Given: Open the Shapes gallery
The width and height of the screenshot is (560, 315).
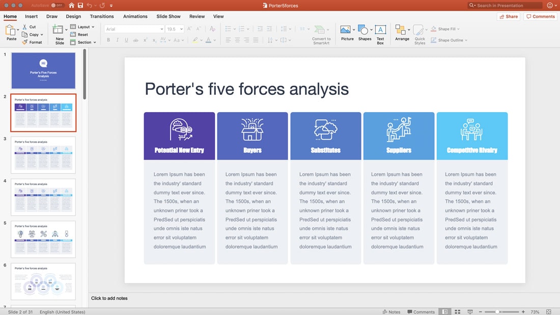Looking at the screenshot, I should click(x=365, y=33).
